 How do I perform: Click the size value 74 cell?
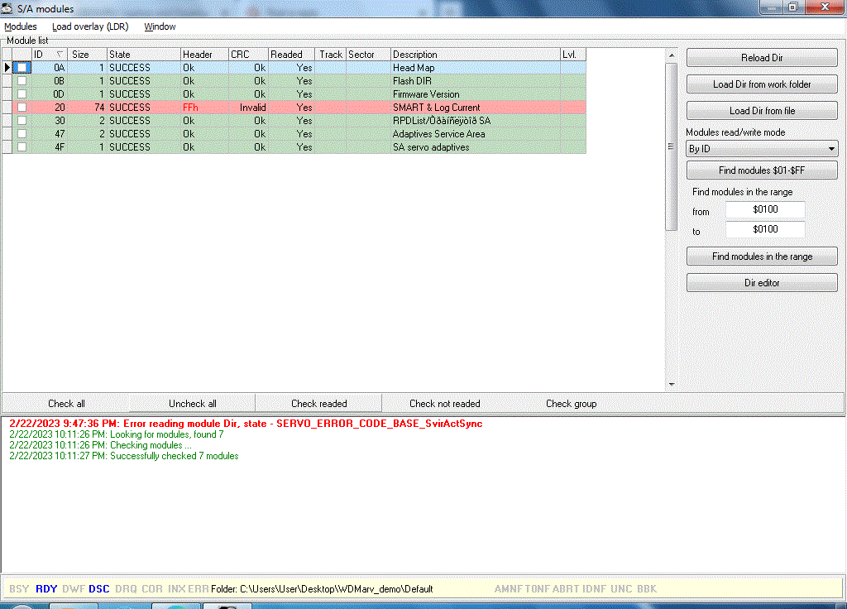pyautogui.click(x=88, y=108)
